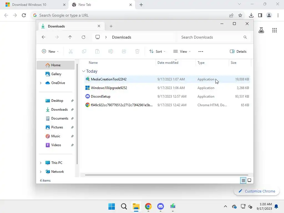This screenshot has width=284, height=213.
Task: Open Google apps grid icon
Action: tap(275, 30)
